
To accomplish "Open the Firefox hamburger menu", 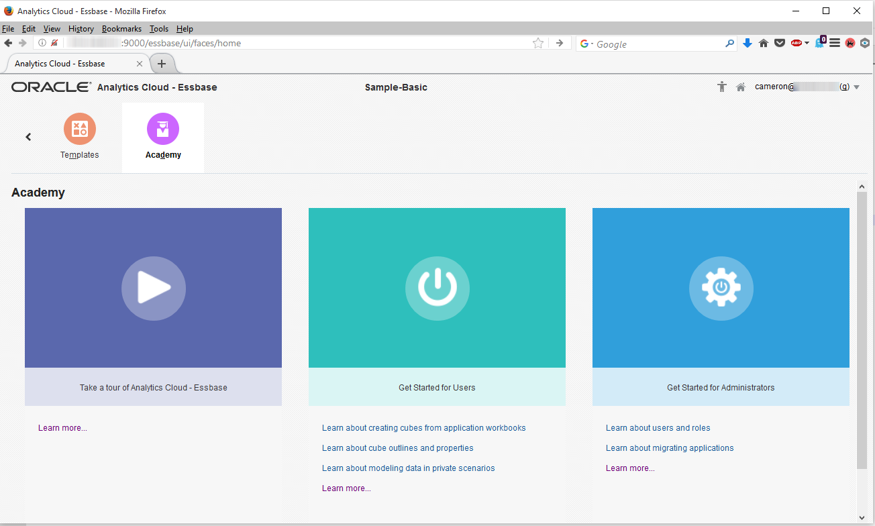I will coord(835,43).
